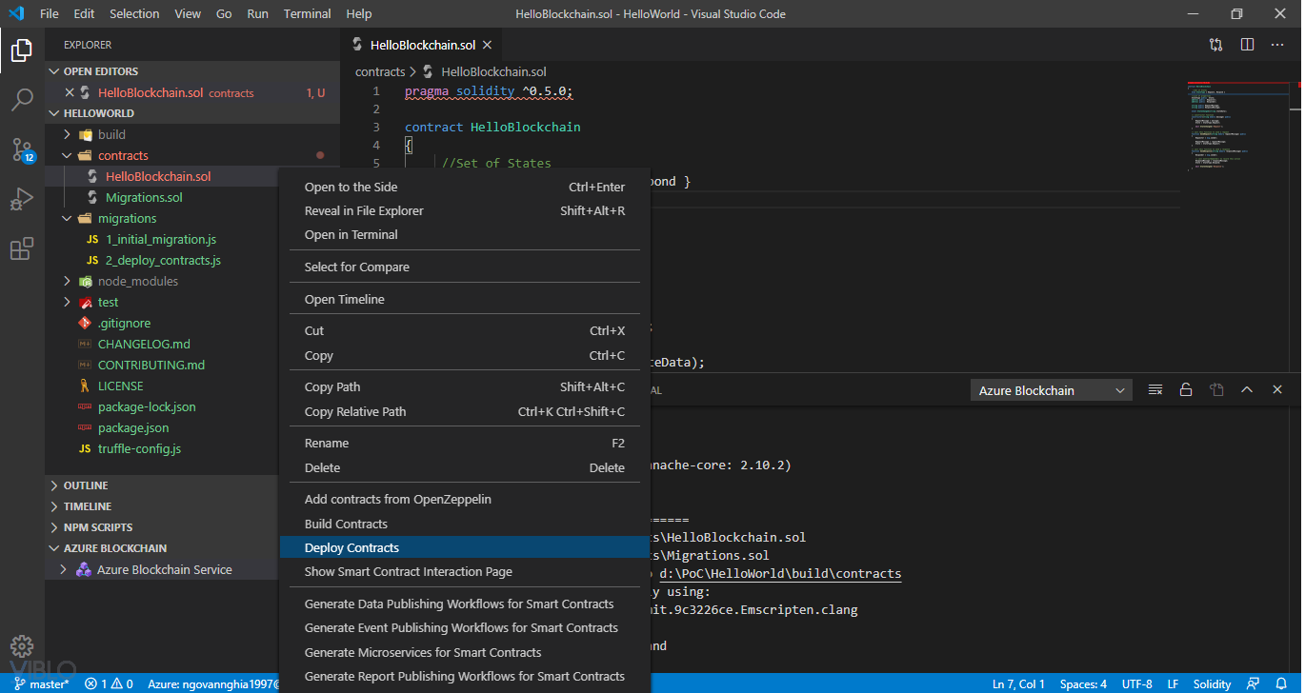Click the editor minimap preview
Viewport: 1305px width, 693px height.
point(1223,126)
